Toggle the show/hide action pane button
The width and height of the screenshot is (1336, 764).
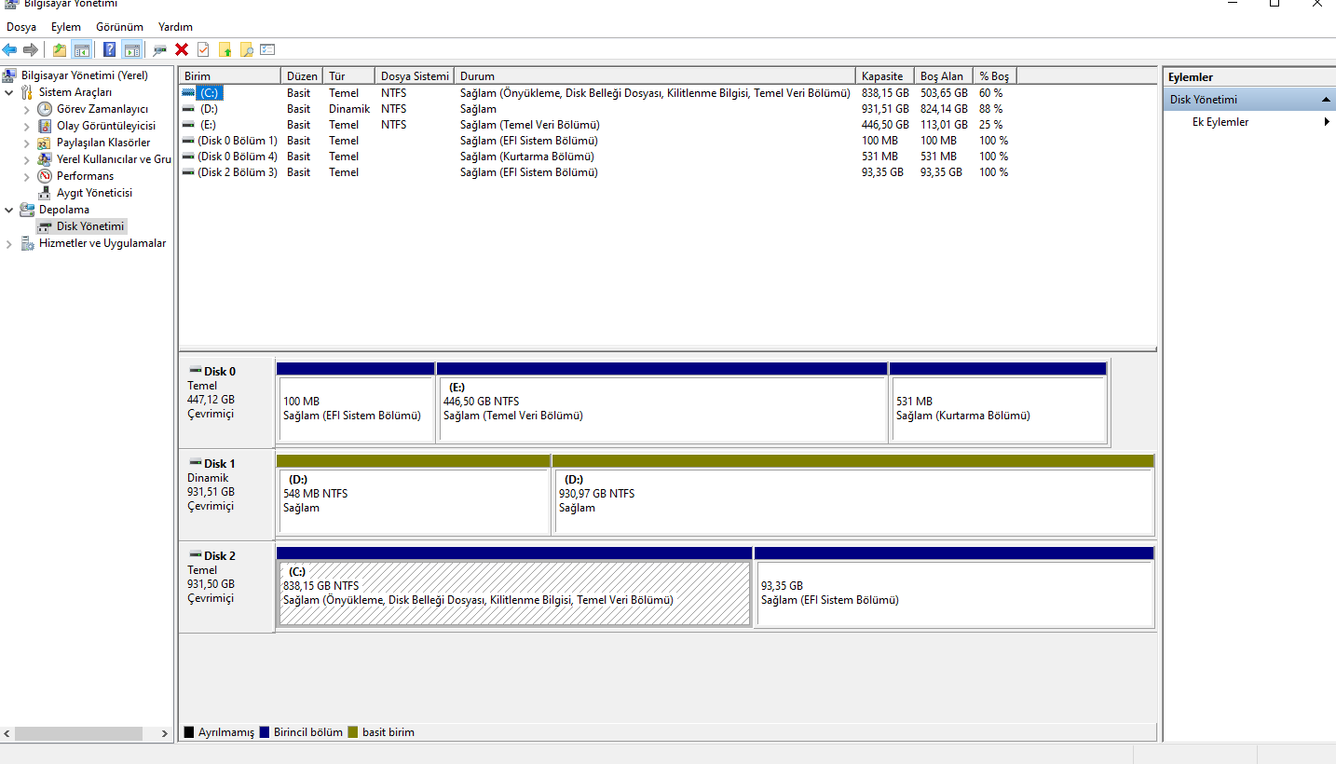coord(131,50)
